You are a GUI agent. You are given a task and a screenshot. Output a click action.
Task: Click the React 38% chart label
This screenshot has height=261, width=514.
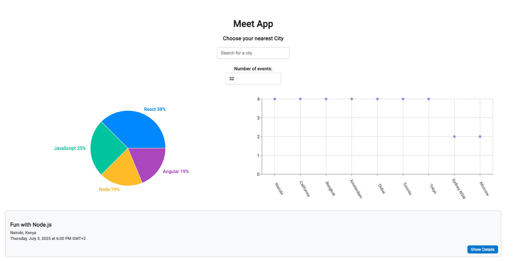[x=155, y=109]
